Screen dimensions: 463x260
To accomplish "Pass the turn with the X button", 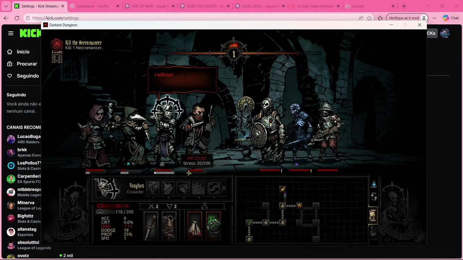I will [224, 188].
